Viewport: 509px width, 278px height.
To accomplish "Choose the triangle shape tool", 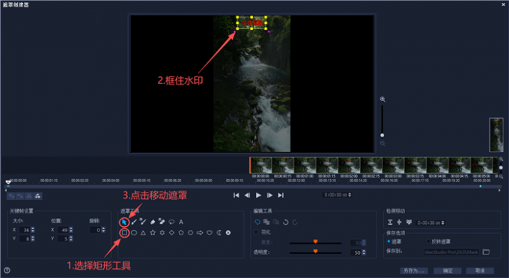I will pos(143,233).
